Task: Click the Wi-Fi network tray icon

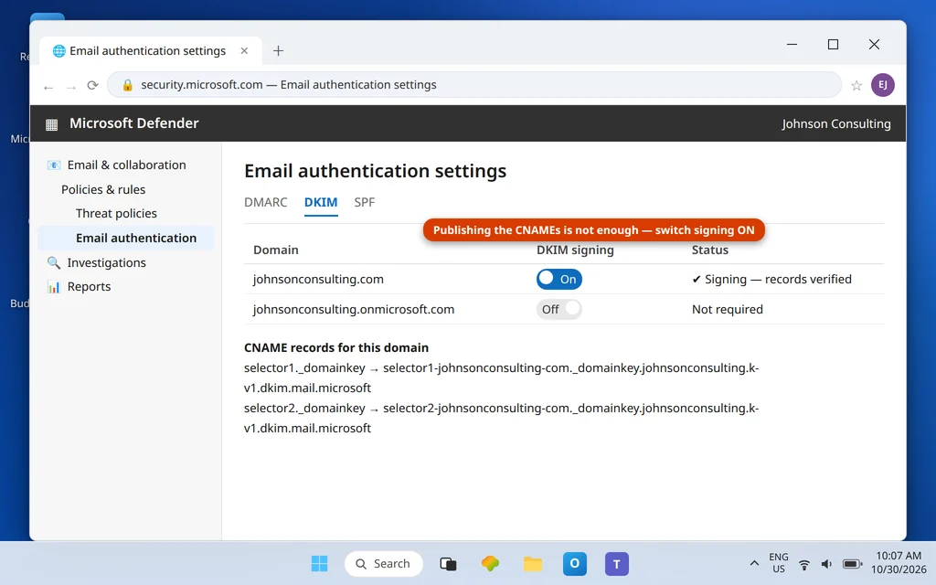Action: point(804,564)
